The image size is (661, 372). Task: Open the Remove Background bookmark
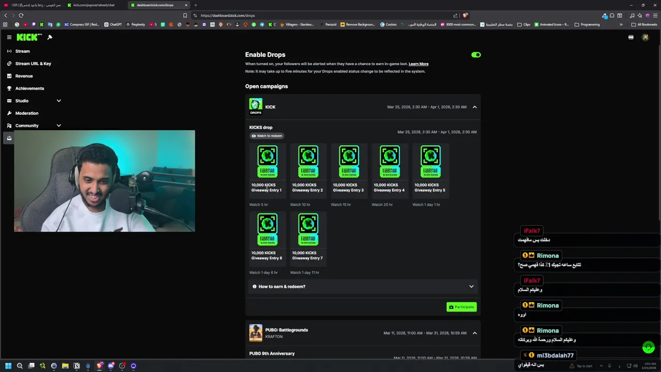[358, 24]
